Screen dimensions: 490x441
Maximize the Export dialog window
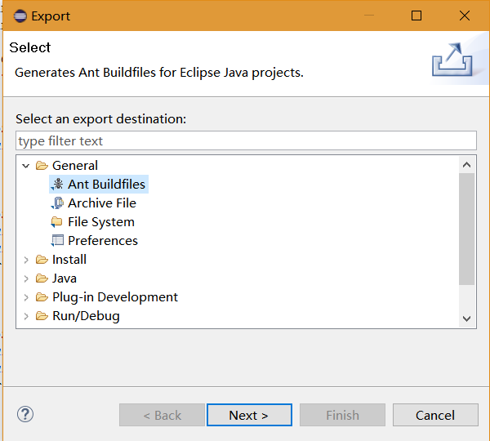click(x=416, y=16)
